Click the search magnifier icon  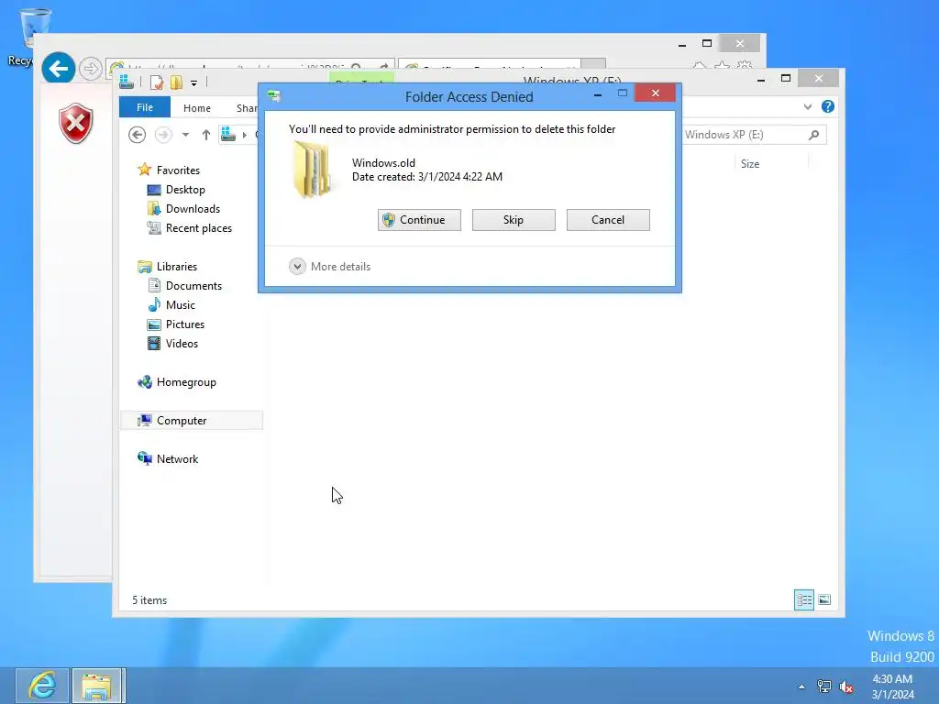tap(813, 135)
